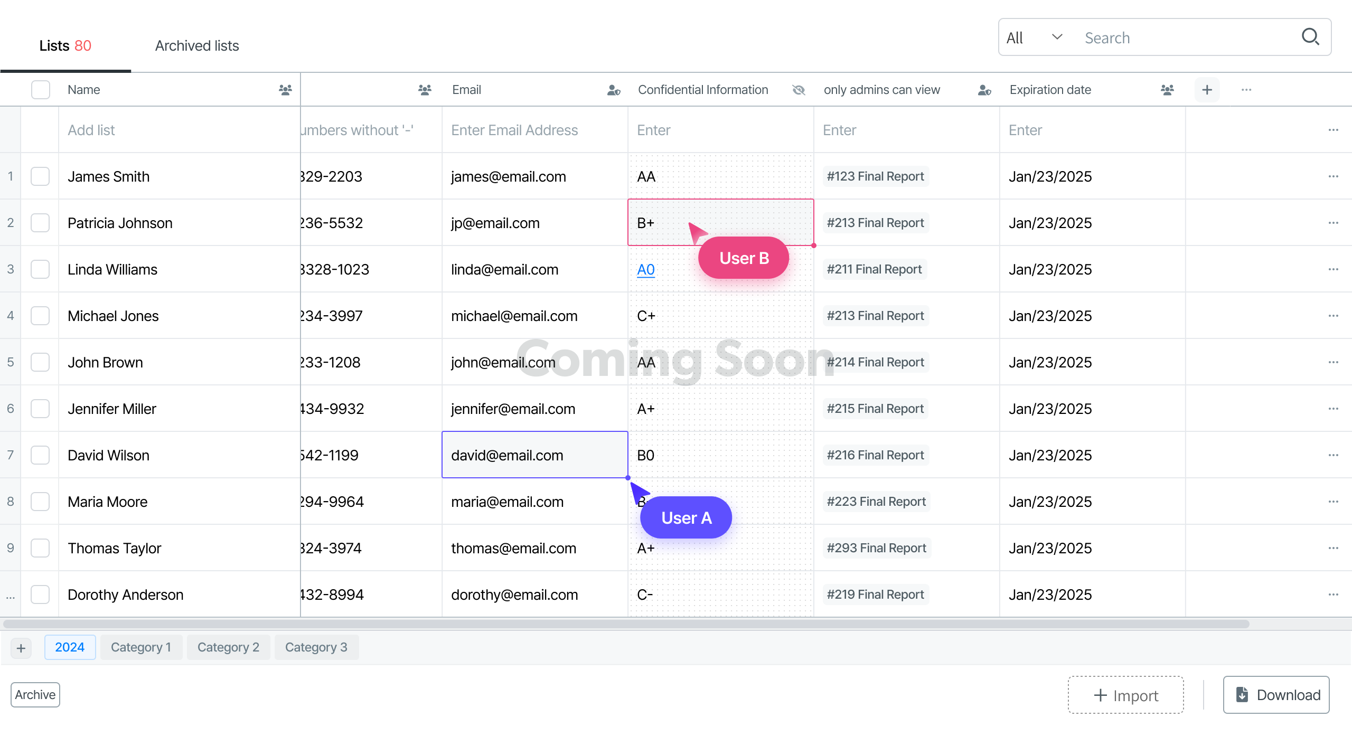Click group icon next to Expiration date header

coord(1167,90)
